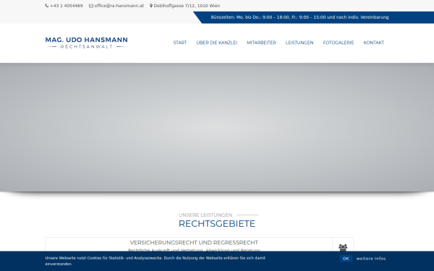Click the Mag. Udo Hansmann logo
The image size is (434, 271).
[86, 43]
